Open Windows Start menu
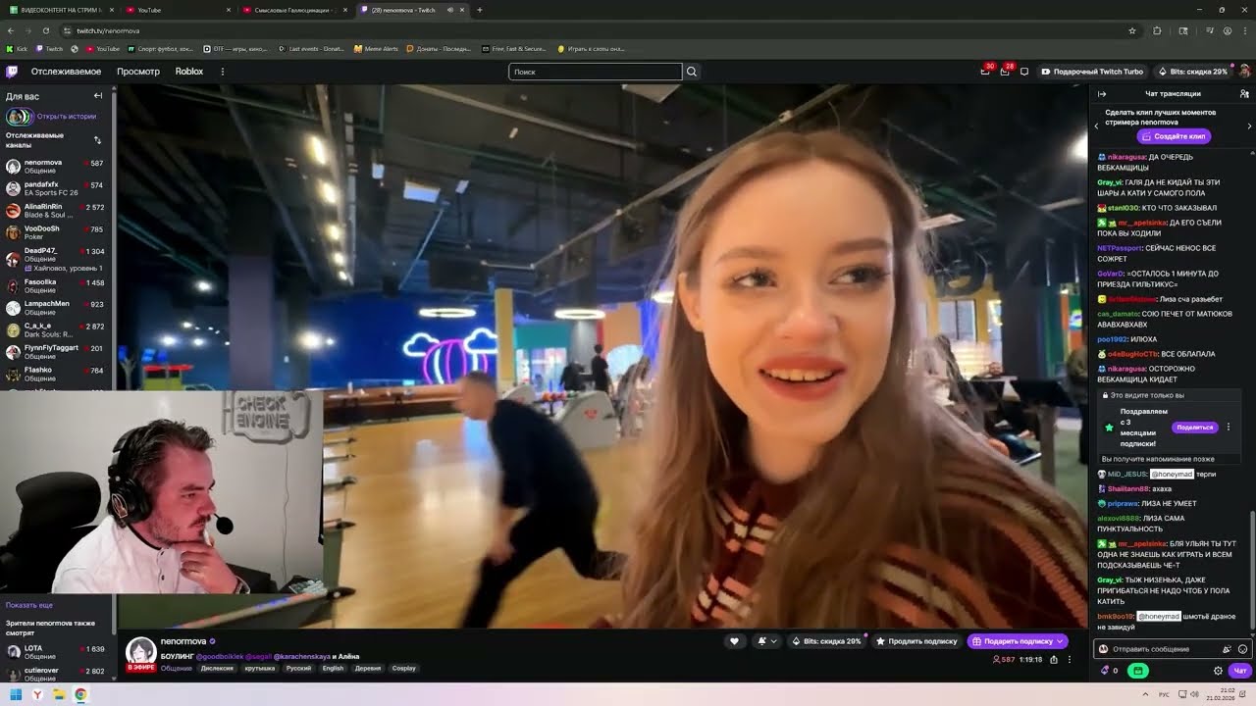This screenshot has height=706, width=1256. tap(16, 694)
